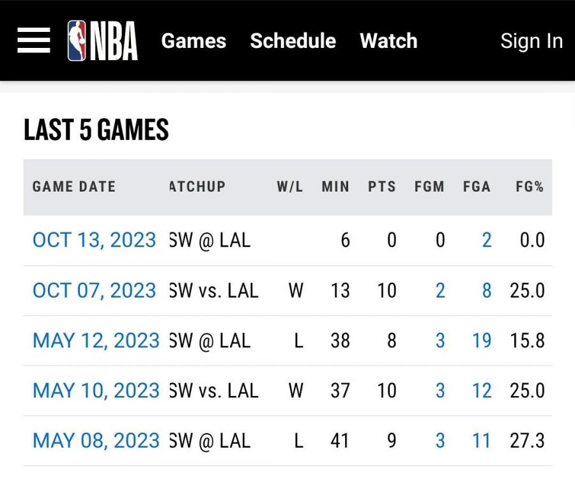The image size is (575, 479).
Task: Open the Games menu item
Action: 194,41
